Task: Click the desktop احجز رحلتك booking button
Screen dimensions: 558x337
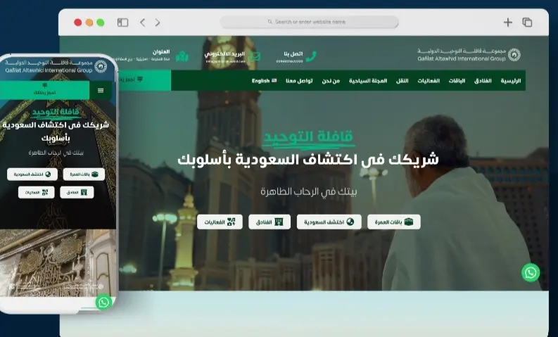Action: click(145, 80)
